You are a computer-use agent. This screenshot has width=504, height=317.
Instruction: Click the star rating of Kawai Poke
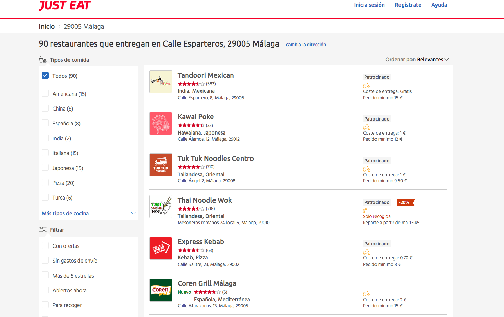(x=191, y=125)
